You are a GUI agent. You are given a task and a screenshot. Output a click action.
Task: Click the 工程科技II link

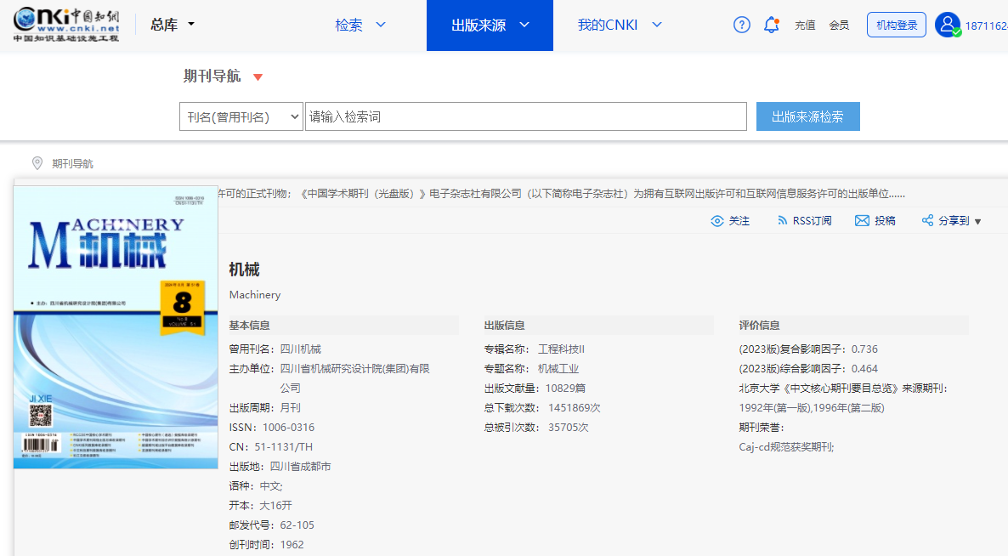click(x=561, y=349)
